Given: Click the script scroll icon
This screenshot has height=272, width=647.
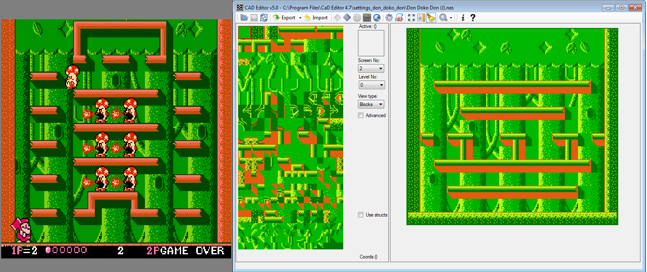Looking at the screenshot, I should pos(399,18).
